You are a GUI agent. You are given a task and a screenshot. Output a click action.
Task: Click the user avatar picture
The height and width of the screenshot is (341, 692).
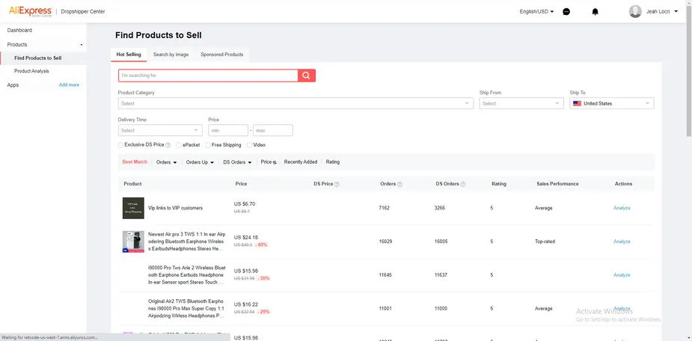635,11
